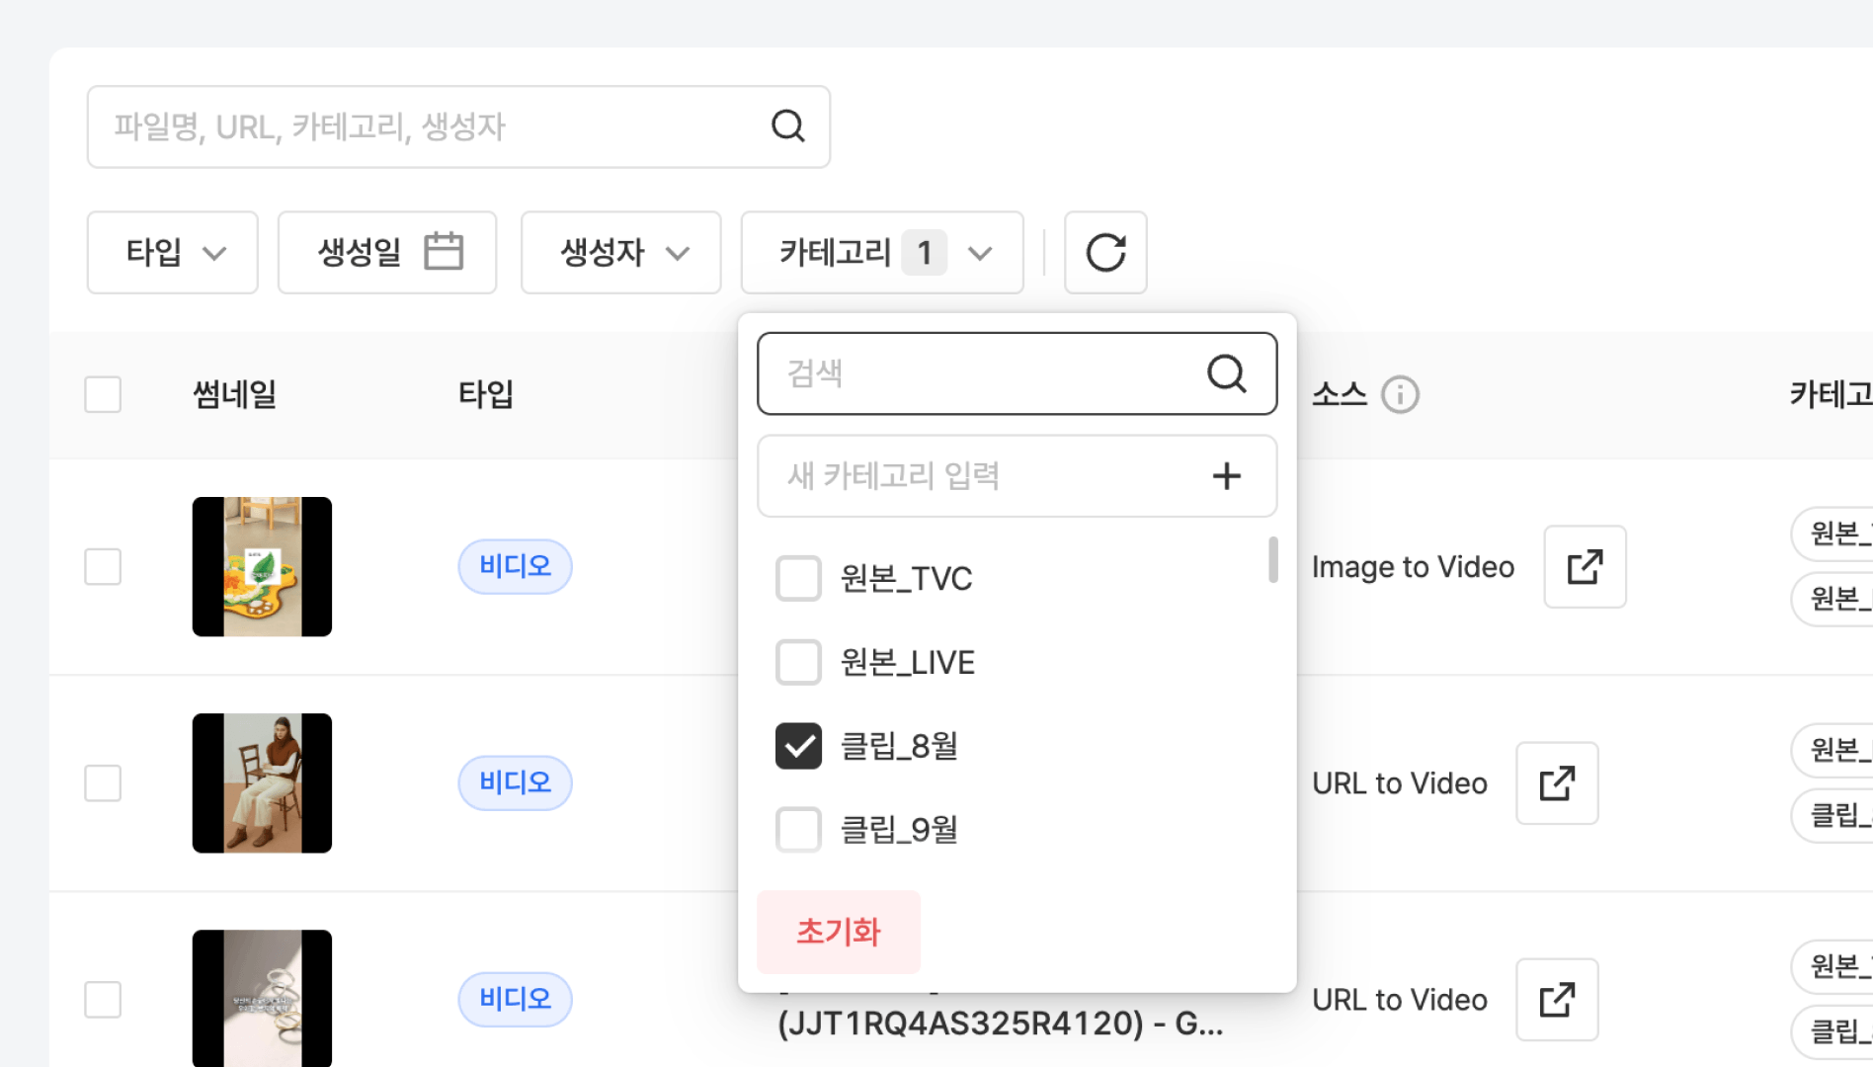Click the info icon next to 소스 header
Viewport: 1873px width, 1067px height.
click(1400, 395)
